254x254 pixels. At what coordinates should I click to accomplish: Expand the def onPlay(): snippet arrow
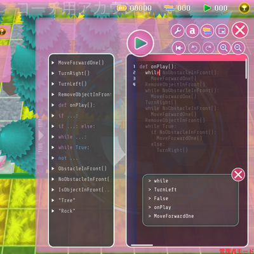(53, 105)
